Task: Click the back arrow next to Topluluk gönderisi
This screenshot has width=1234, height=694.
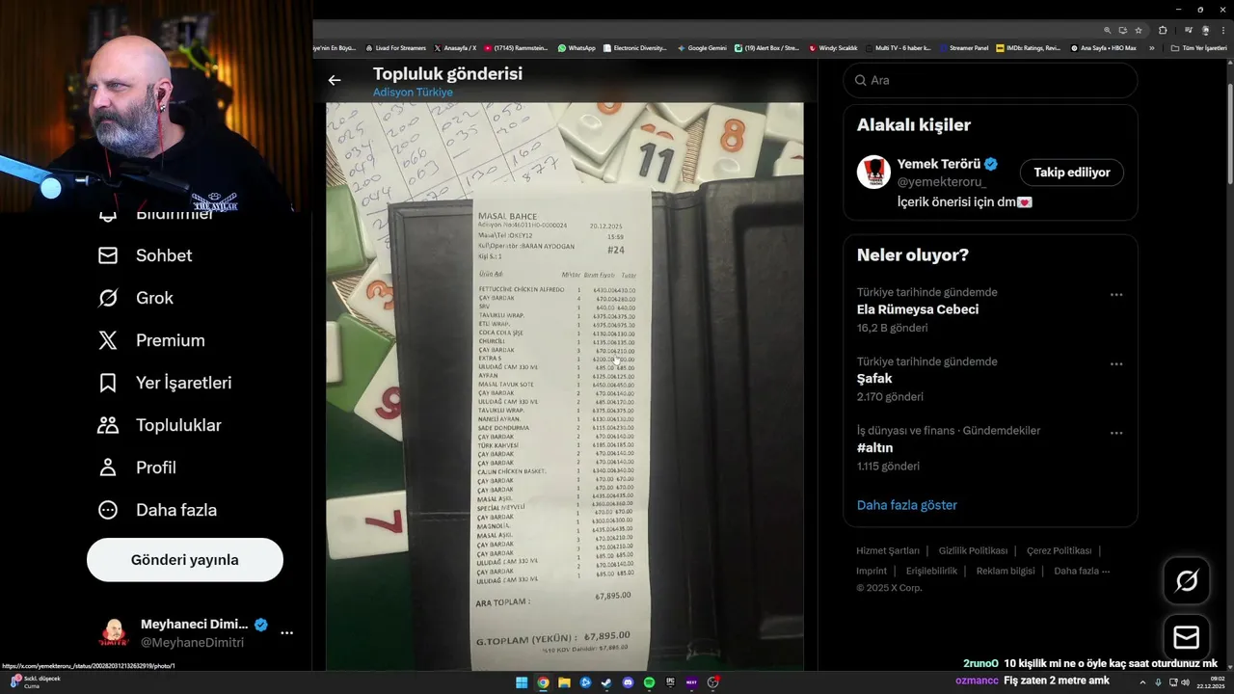Action: point(335,80)
